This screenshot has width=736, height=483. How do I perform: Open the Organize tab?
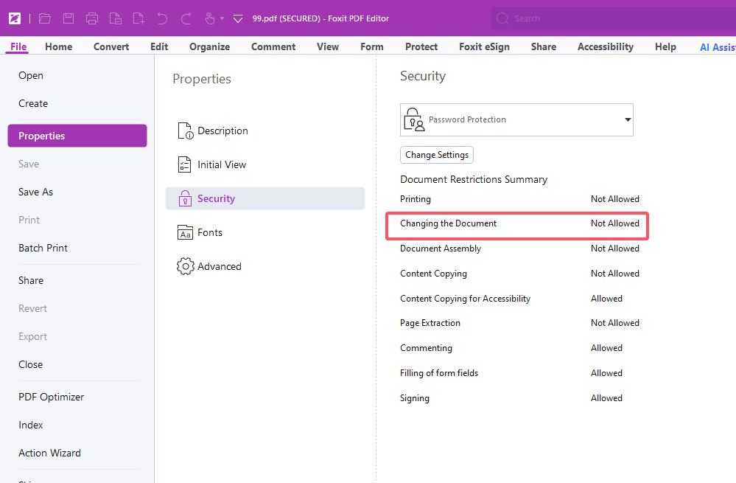(209, 46)
